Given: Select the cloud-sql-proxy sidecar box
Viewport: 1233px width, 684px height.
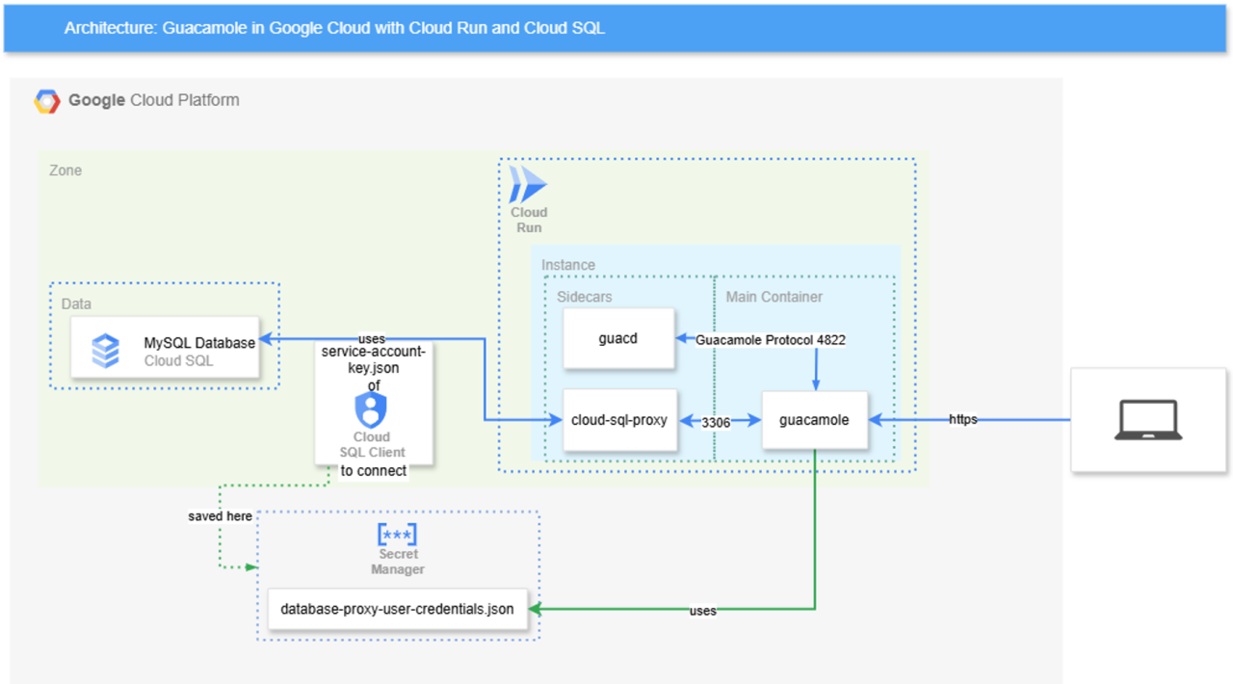Looking at the screenshot, I should 619,420.
